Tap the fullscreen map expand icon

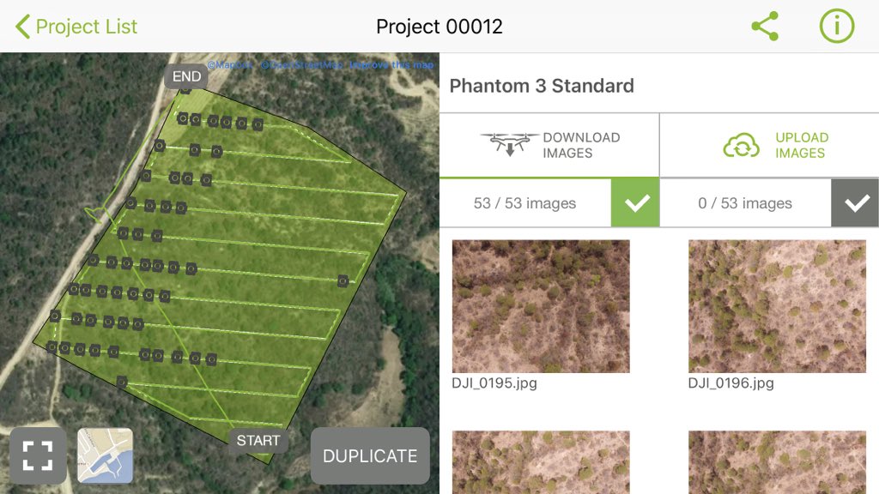pos(38,455)
